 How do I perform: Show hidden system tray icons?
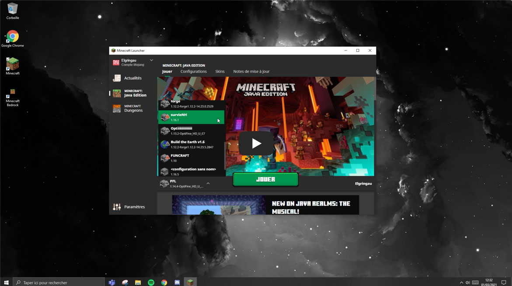click(x=461, y=283)
